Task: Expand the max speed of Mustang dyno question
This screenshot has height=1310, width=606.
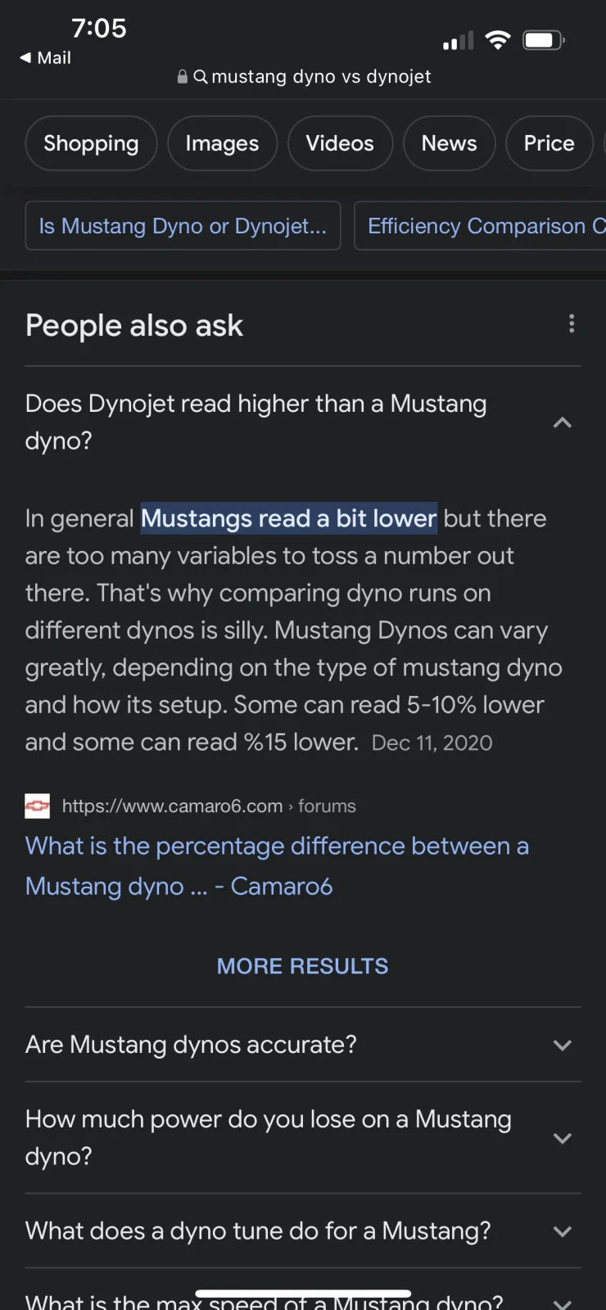Action: 562,1302
